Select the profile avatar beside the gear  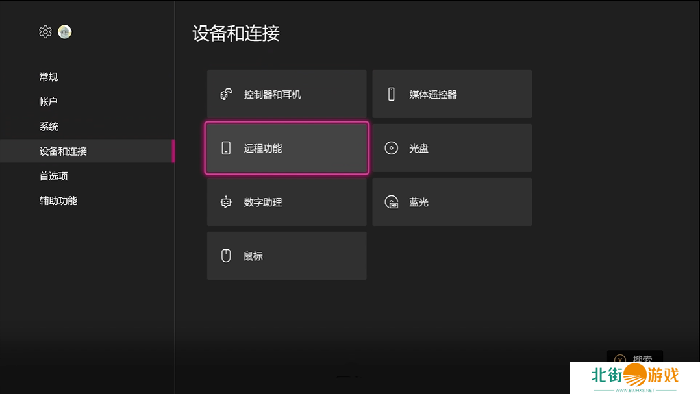tap(65, 32)
